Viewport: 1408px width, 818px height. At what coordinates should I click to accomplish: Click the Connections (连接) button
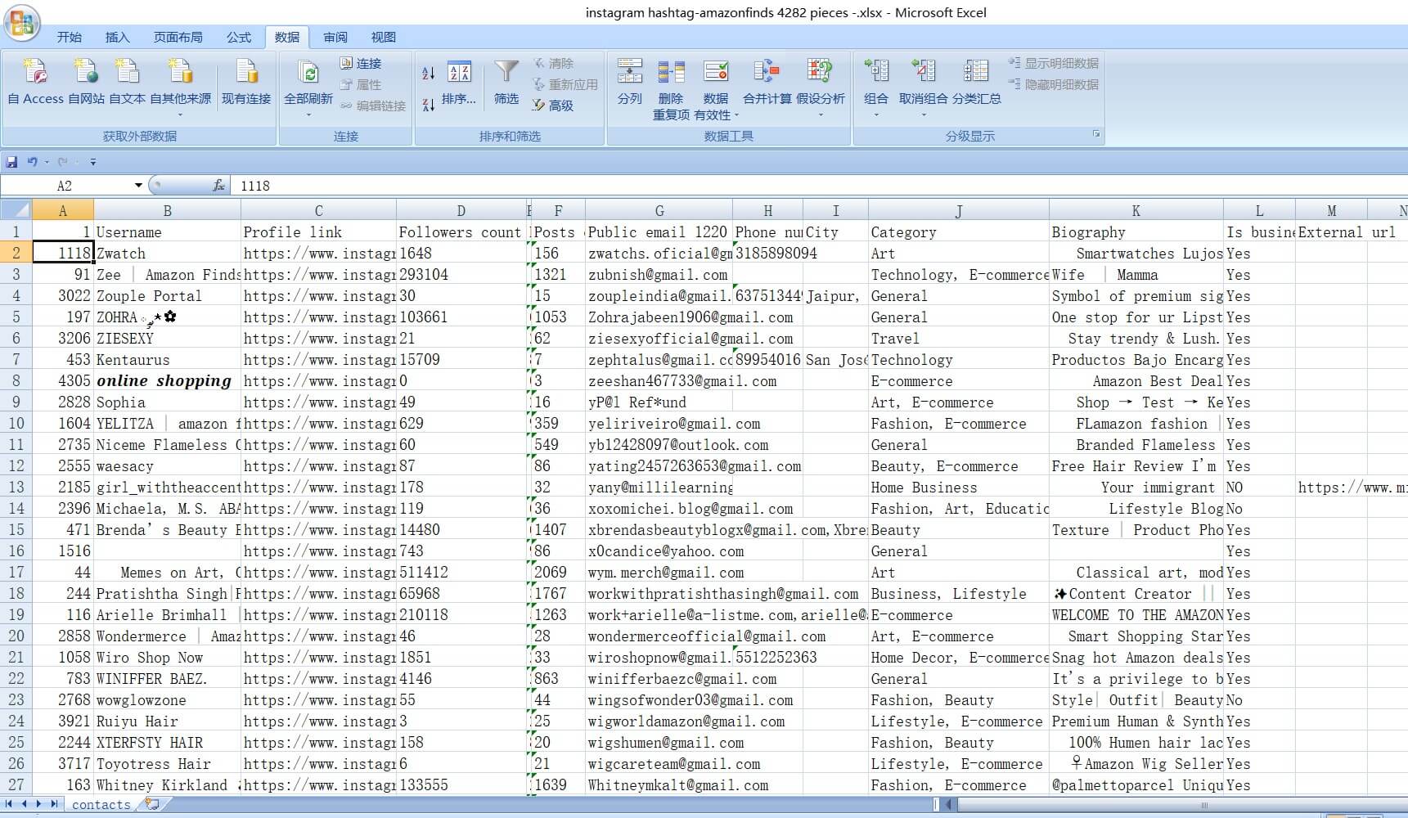(361, 63)
